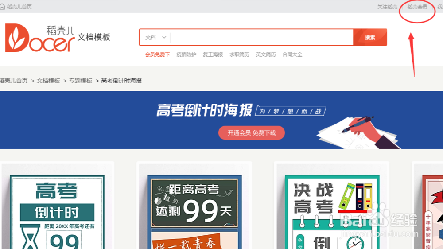
Task: Click into the search text field
Action: coord(262,37)
